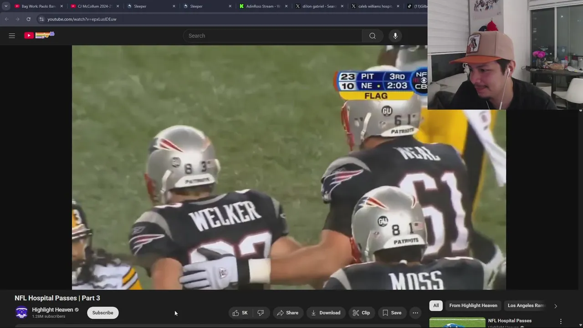
Task: Close the Bag Work tab
Action: 61,6
